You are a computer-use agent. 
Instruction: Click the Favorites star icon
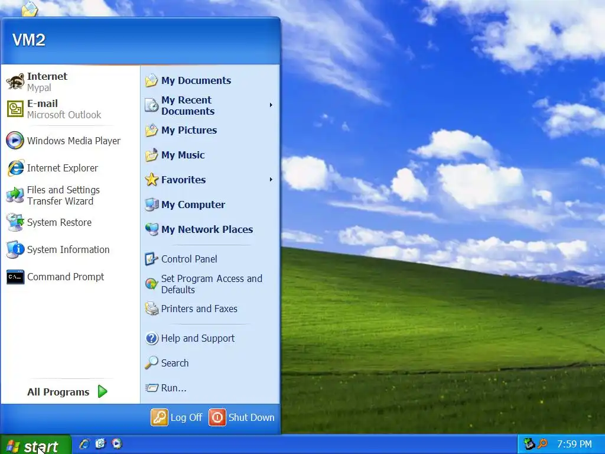pos(152,180)
